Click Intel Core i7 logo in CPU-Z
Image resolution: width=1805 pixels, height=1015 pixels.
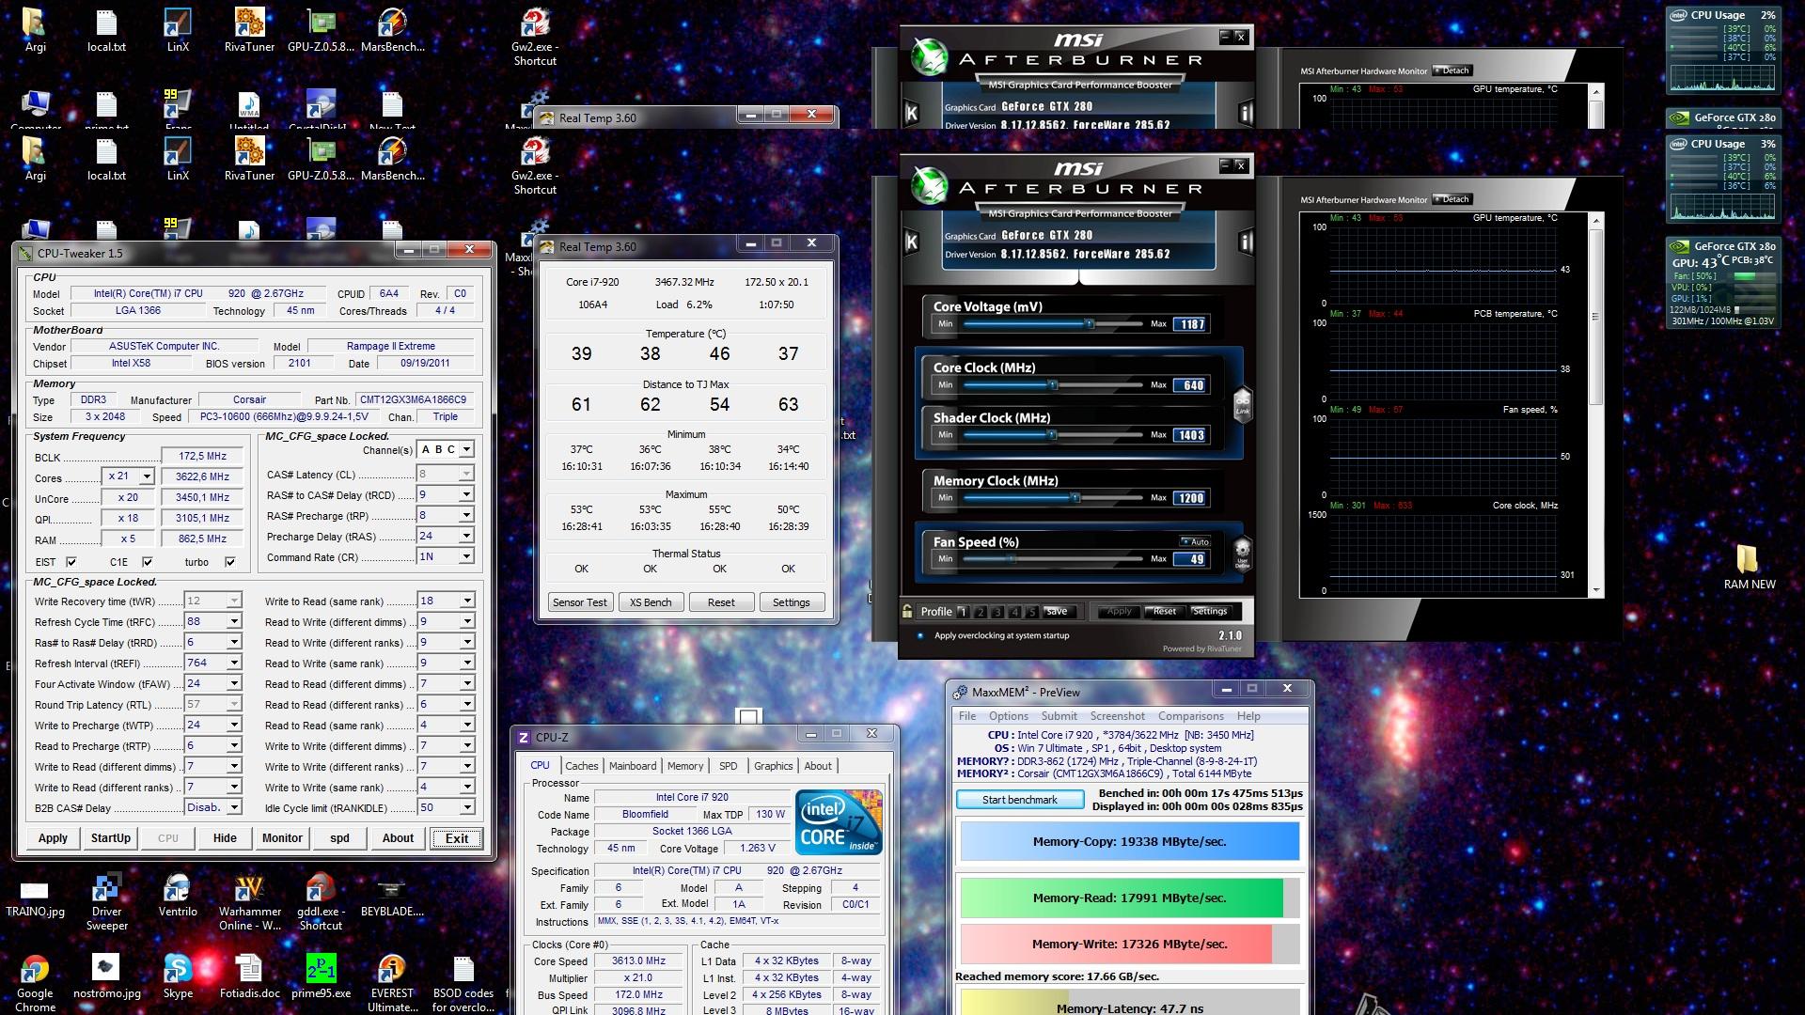click(839, 822)
